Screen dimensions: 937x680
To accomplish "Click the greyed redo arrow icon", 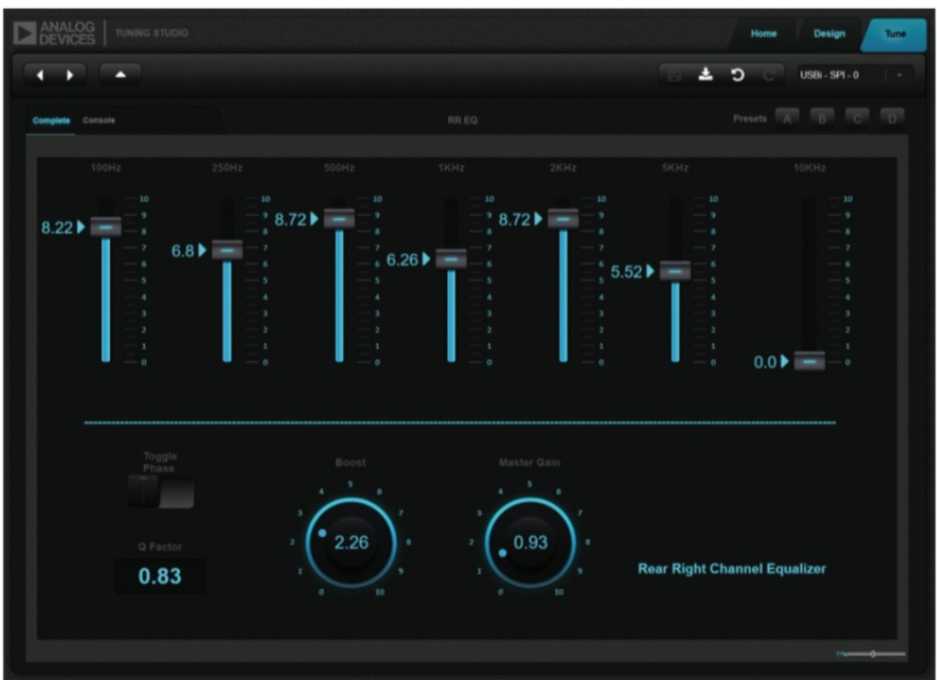I will click(x=769, y=75).
